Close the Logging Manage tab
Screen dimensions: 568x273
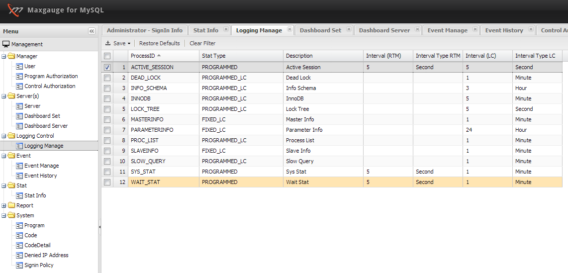pos(289,29)
